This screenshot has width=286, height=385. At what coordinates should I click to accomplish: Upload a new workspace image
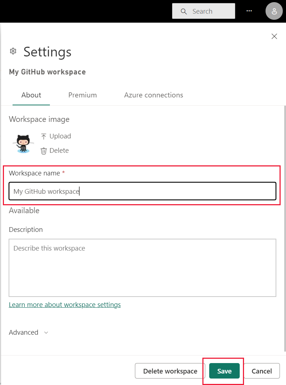click(x=56, y=136)
